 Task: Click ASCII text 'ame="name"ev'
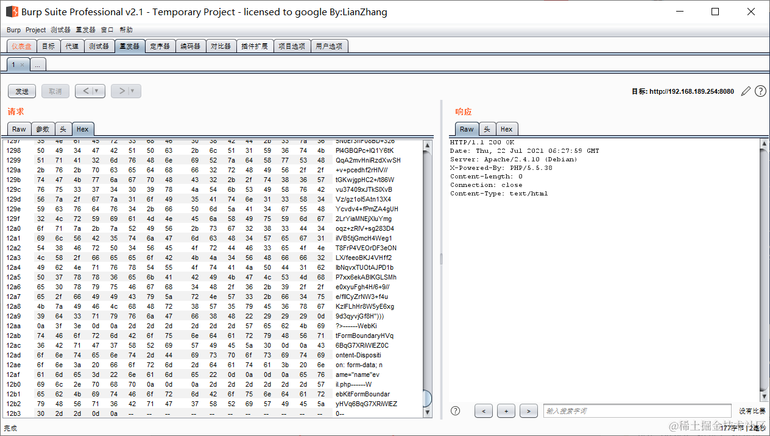[x=357, y=374]
